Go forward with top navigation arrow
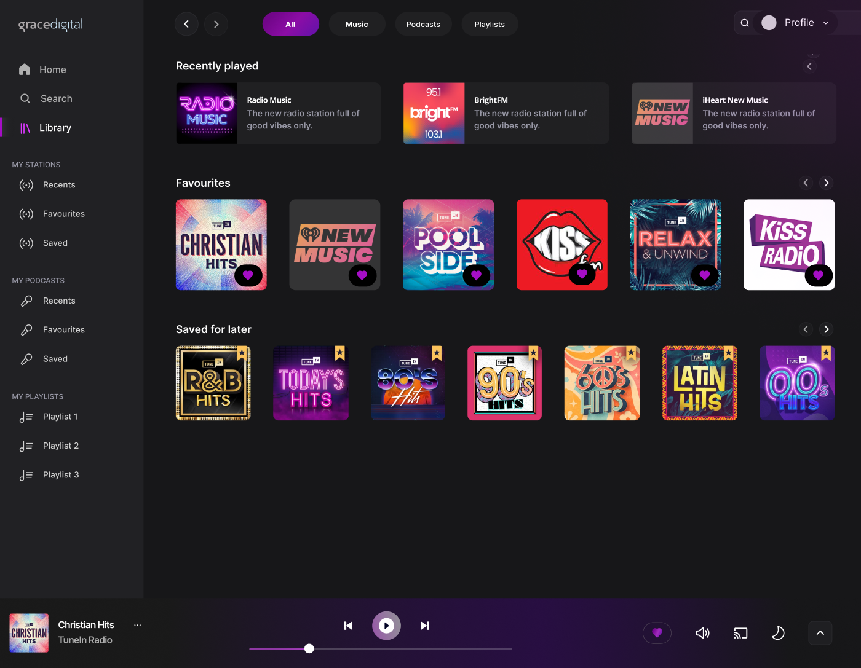Screen dimensions: 861x668 pyautogui.click(x=216, y=24)
